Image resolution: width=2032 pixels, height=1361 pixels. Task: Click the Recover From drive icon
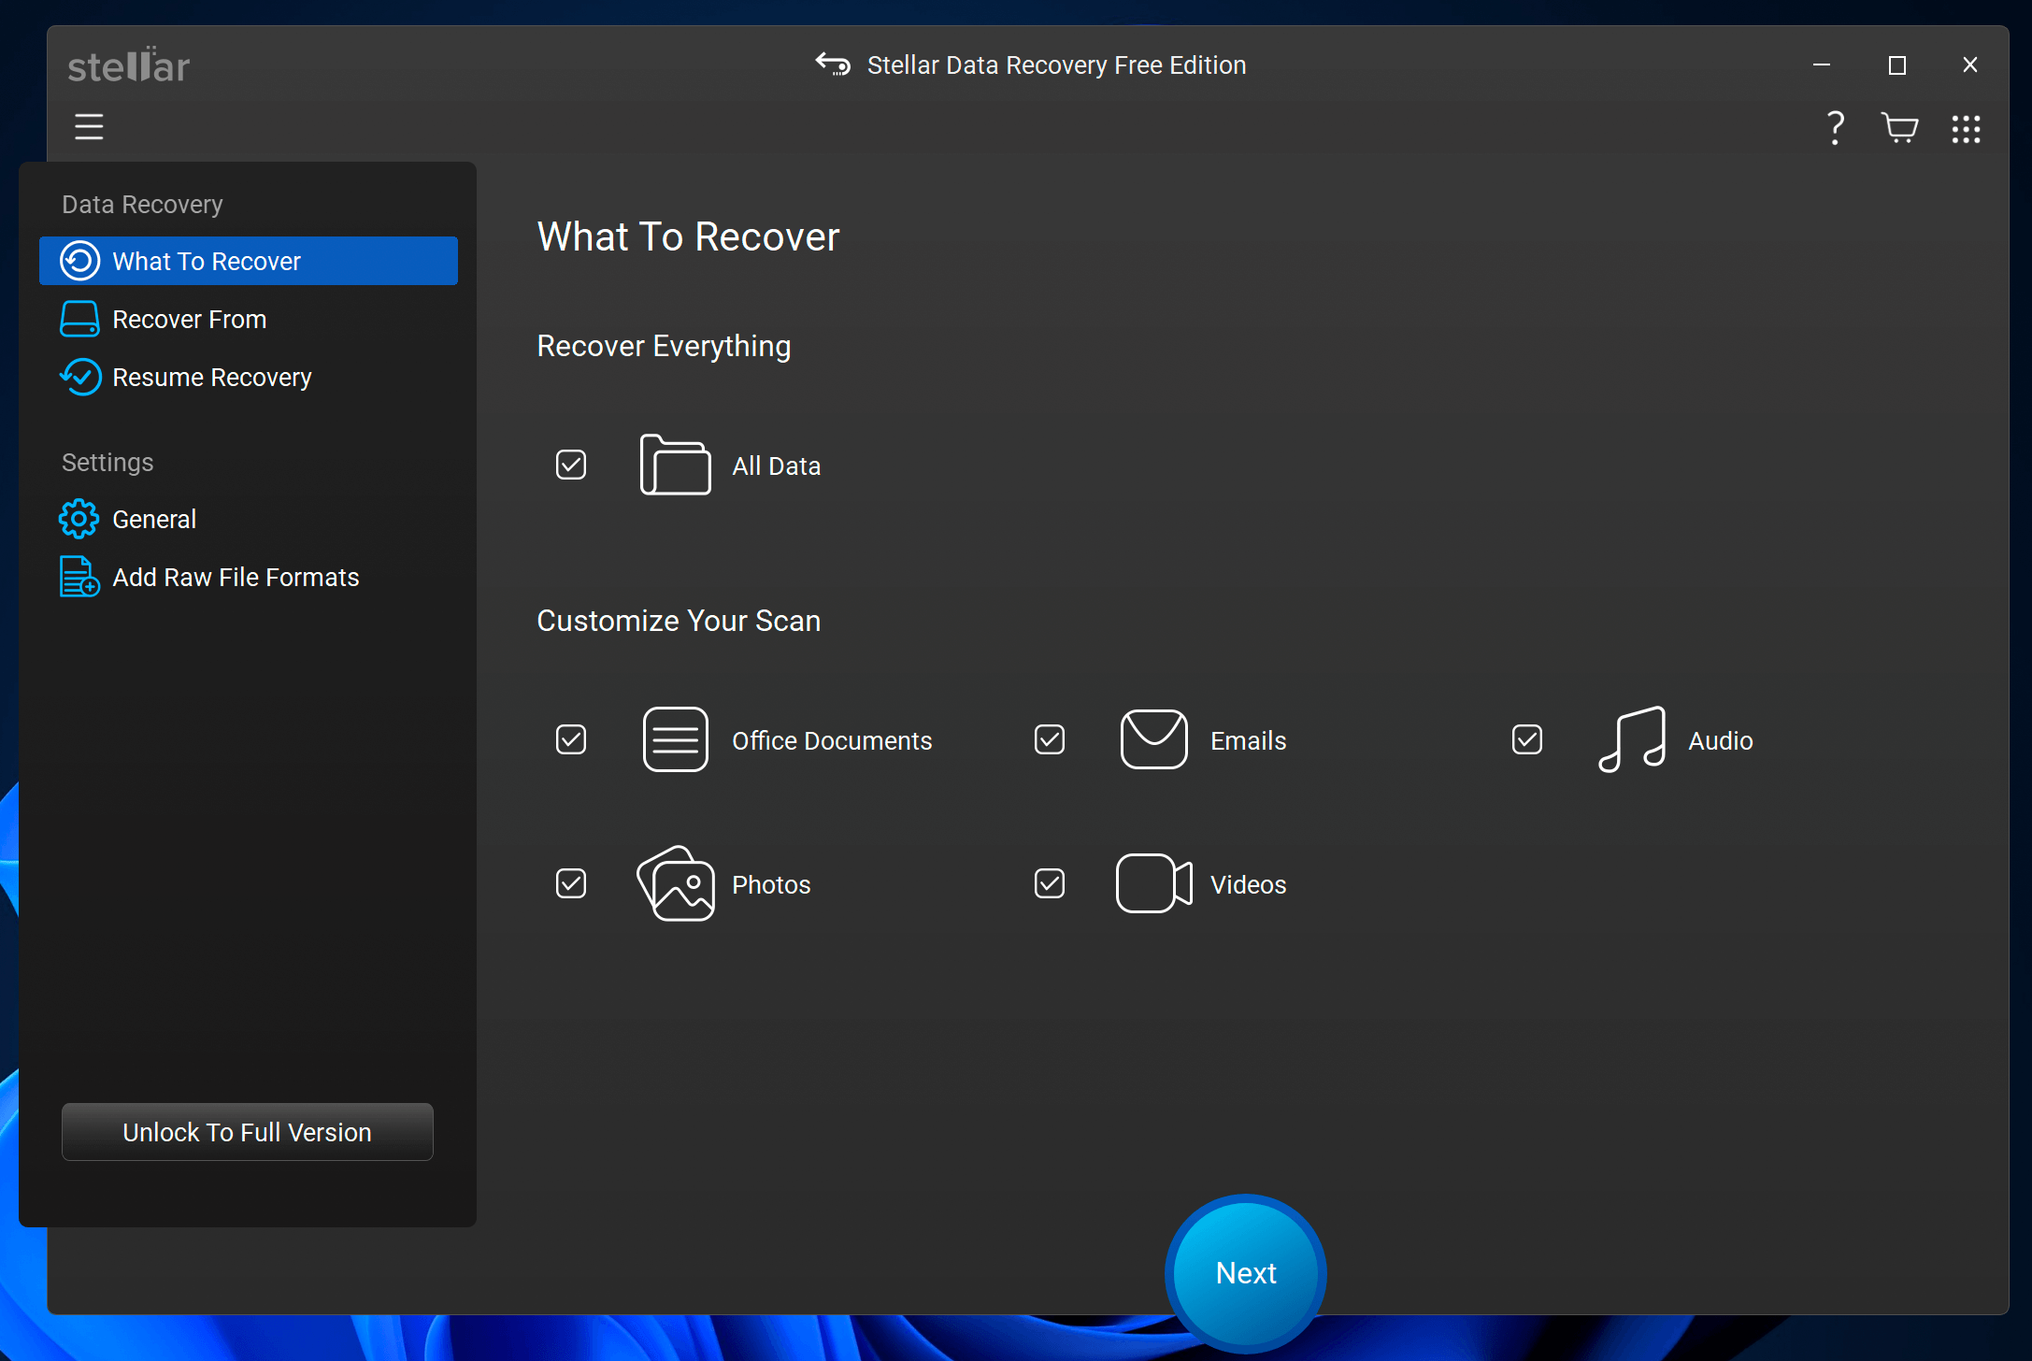[x=79, y=319]
